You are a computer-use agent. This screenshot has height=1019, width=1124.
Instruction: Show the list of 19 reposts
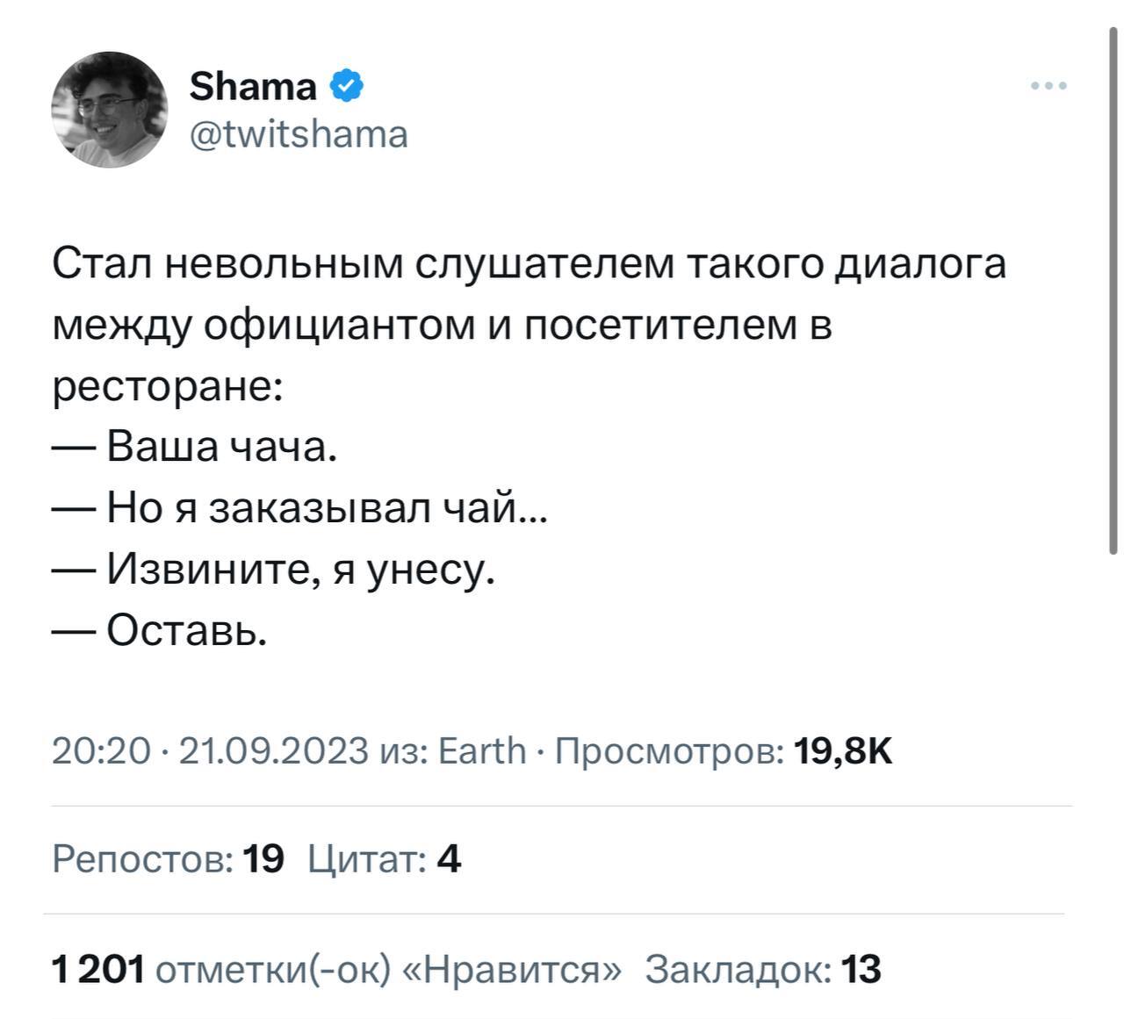click(x=168, y=859)
